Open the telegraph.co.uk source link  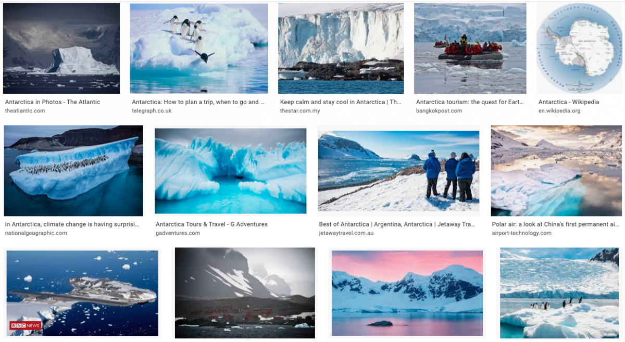(x=152, y=111)
